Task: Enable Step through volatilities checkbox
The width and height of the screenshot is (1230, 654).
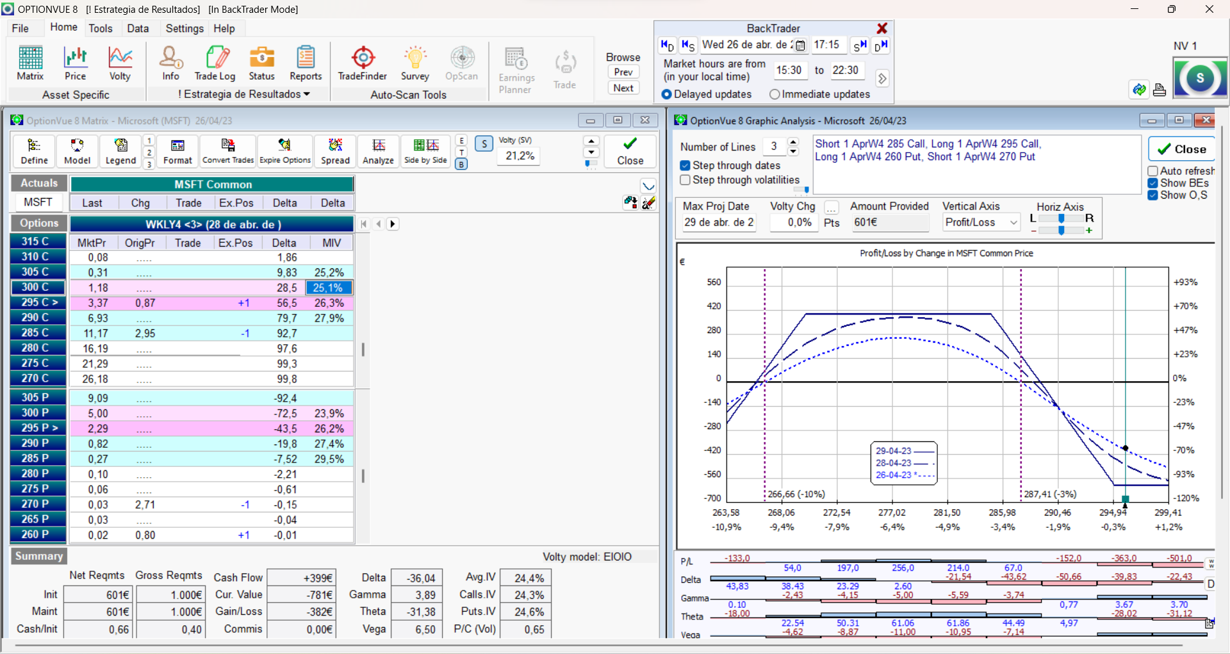Action: [x=685, y=180]
